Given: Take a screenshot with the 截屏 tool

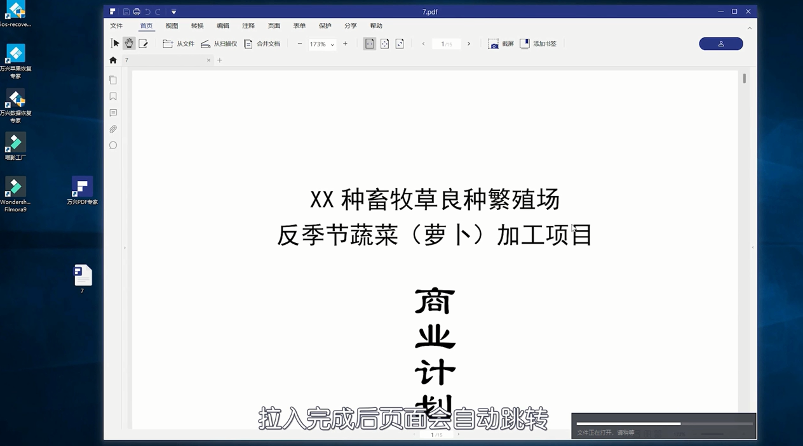Looking at the screenshot, I should 501,43.
